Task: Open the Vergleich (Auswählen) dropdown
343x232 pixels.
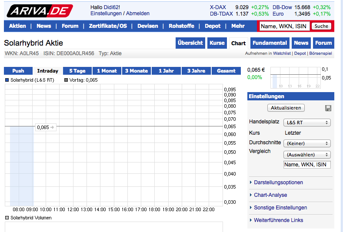Action: (307, 155)
